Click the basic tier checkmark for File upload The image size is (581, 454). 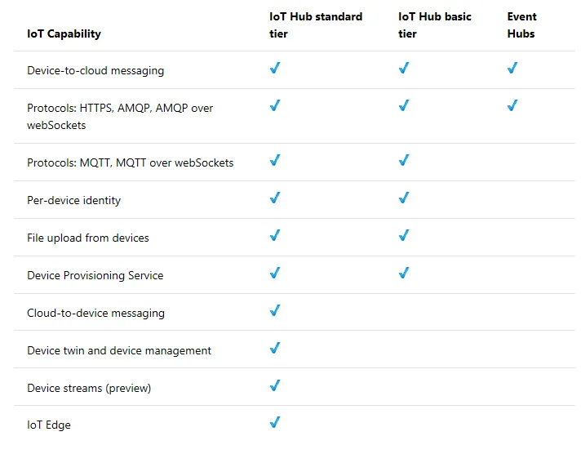[404, 236]
